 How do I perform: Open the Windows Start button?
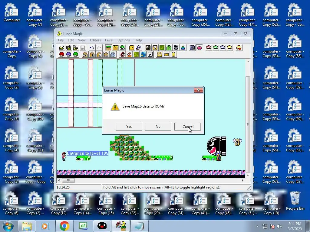tap(8, 226)
